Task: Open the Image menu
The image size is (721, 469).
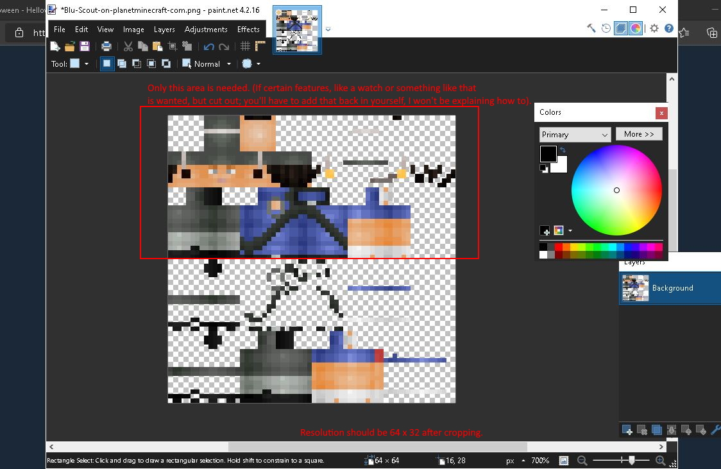Action: (133, 30)
